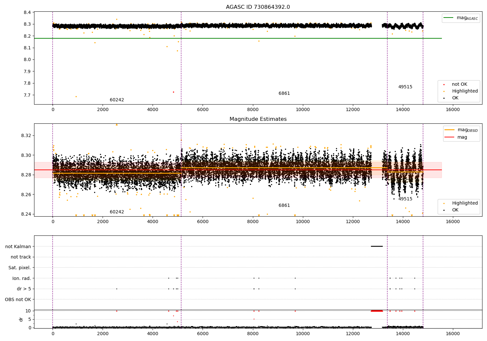Click OBSID label 6861 in Magnitude Estimates plot
Image resolution: width=487 pixels, height=341 pixels.
284,206
